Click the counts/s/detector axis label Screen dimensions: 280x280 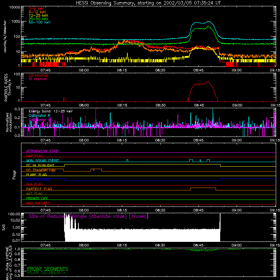point(5,36)
